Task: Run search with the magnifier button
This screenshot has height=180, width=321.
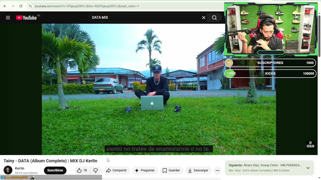Action: [214, 17]
